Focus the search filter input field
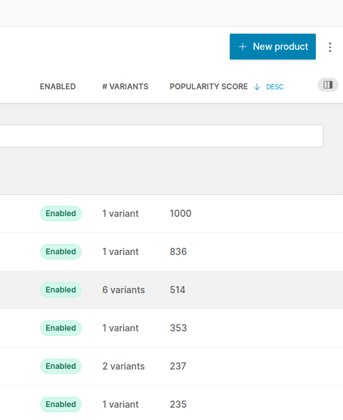The width and height of the screenshot is (343, 420). click(162, 136)
